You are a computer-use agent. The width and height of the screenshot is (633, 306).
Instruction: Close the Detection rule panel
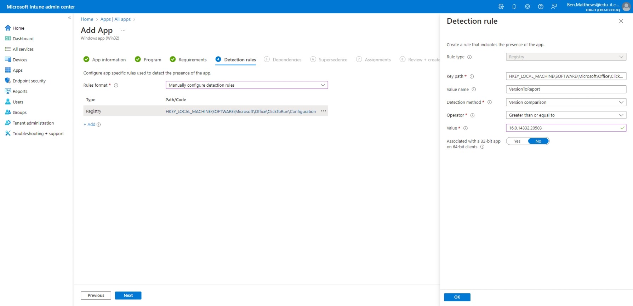click(621, 21)
